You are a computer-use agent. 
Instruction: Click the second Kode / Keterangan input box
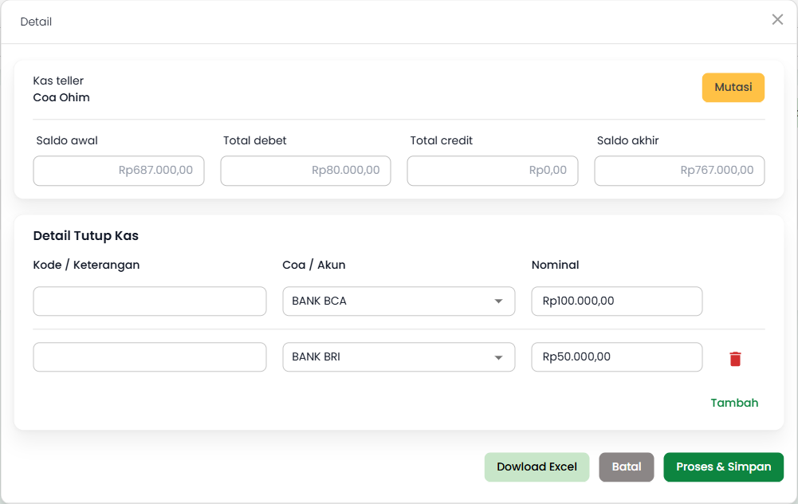tap(149, 357)
